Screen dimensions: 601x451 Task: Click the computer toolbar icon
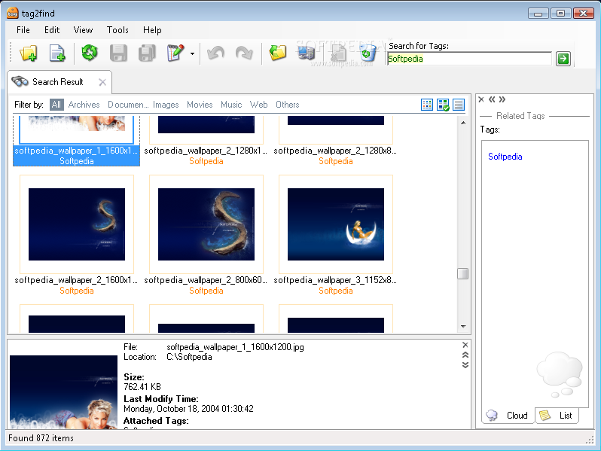click(x=307, y=53)
